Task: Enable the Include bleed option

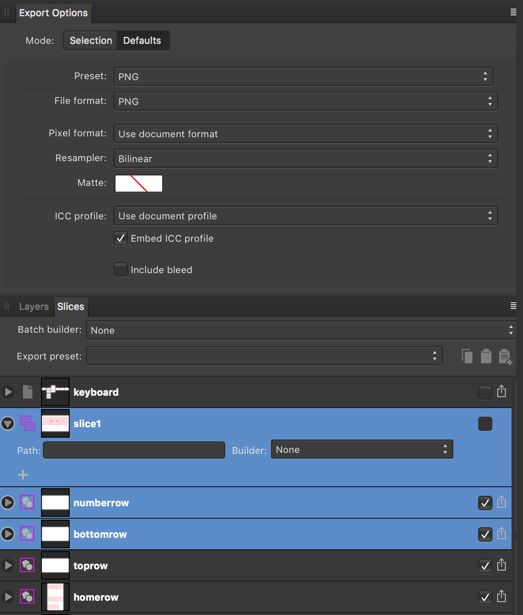Action: 121,269
